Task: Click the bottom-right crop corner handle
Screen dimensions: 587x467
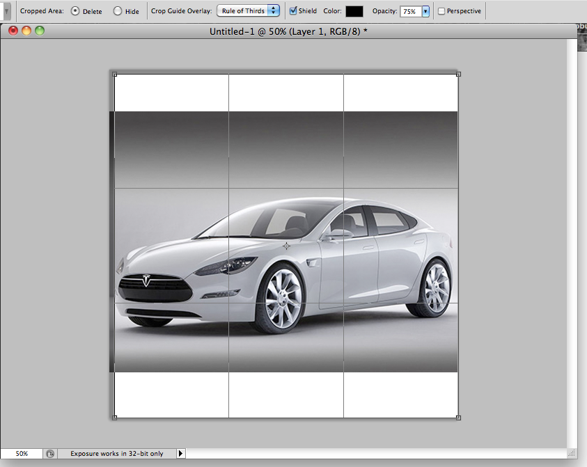Action: pyautogui.click(x=459, y=418)
